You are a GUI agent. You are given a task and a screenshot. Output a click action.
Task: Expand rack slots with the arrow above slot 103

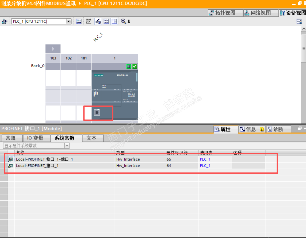tap(53, 49)
